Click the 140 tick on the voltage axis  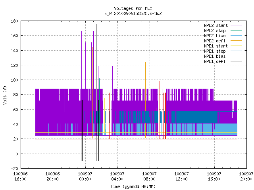click(x=14, y=51)
